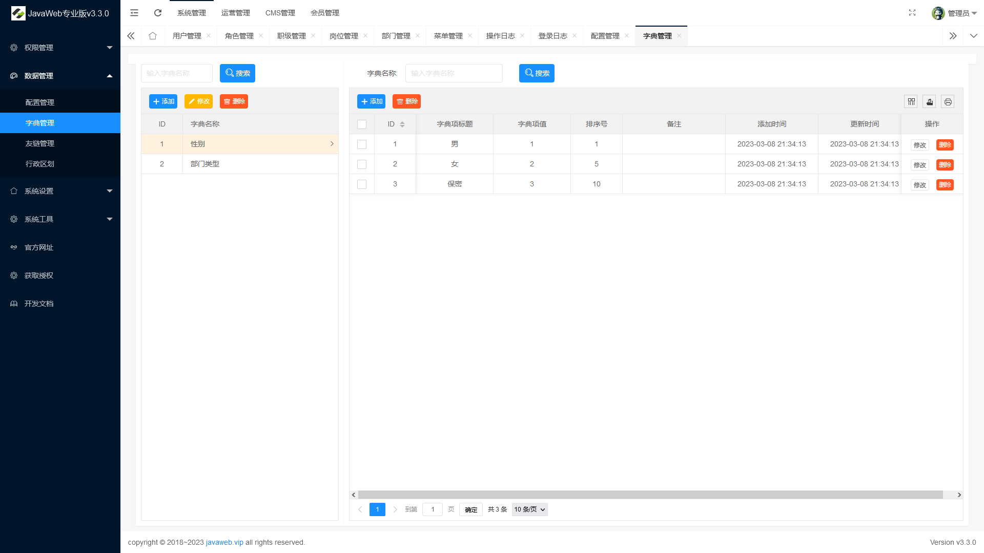
Task: Click the print table icon
Action: pyautogui.click(x=948, y=102)
